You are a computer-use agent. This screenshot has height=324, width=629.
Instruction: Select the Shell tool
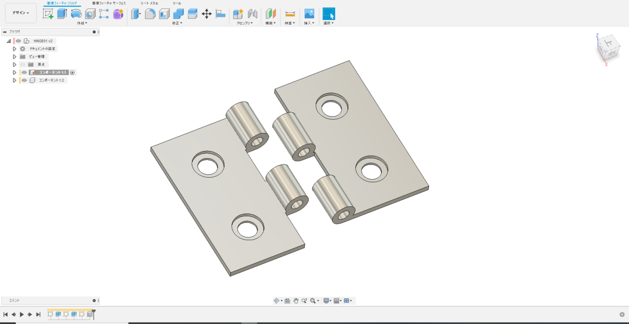164,14
